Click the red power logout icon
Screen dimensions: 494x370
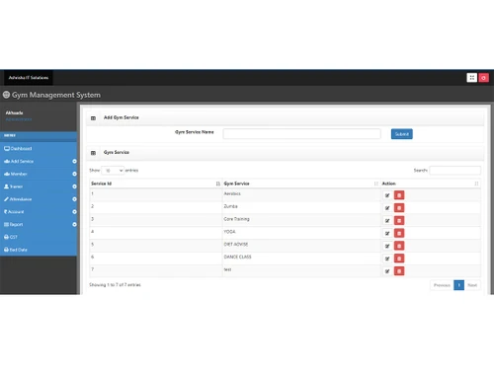point(483,78)
